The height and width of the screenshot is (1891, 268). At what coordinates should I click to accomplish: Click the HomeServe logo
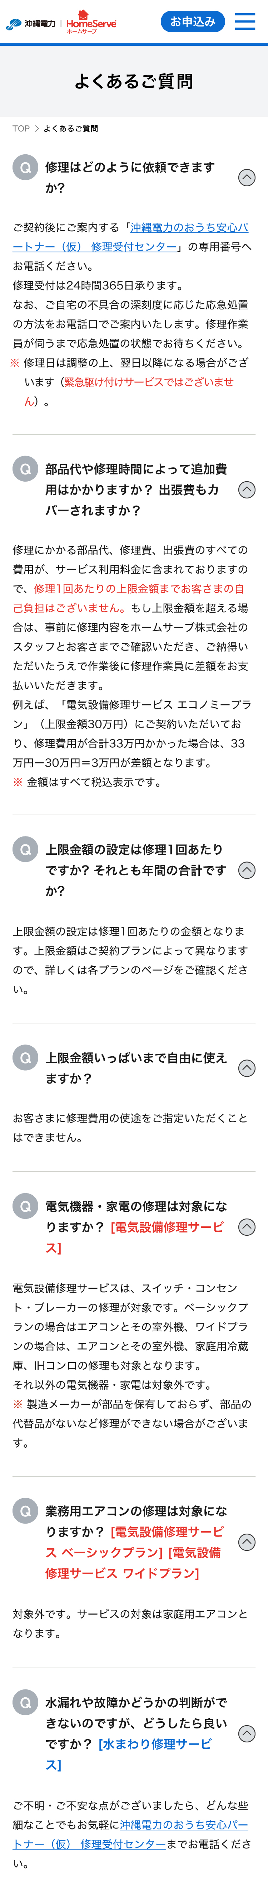pyautogui.click(x=91, y=23)
